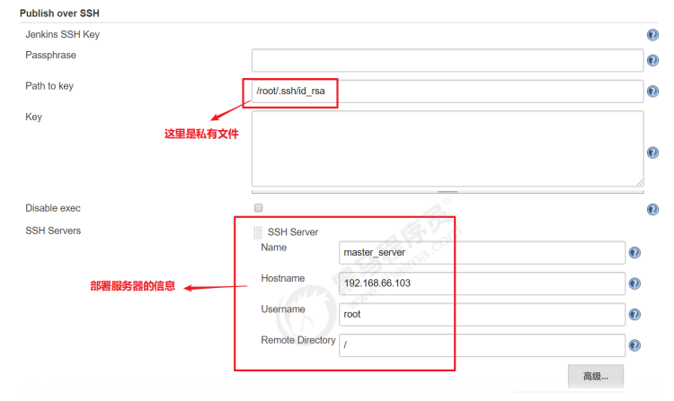
Task: Click inside the Key text area
Action: (x=448, y=148)
